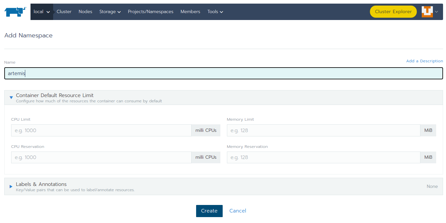Click the MiB unit label beside Memory Limit
Screen dimensions: 446x223
coord(428,130)
